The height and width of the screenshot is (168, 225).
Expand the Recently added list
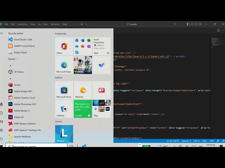coord(13,59)
